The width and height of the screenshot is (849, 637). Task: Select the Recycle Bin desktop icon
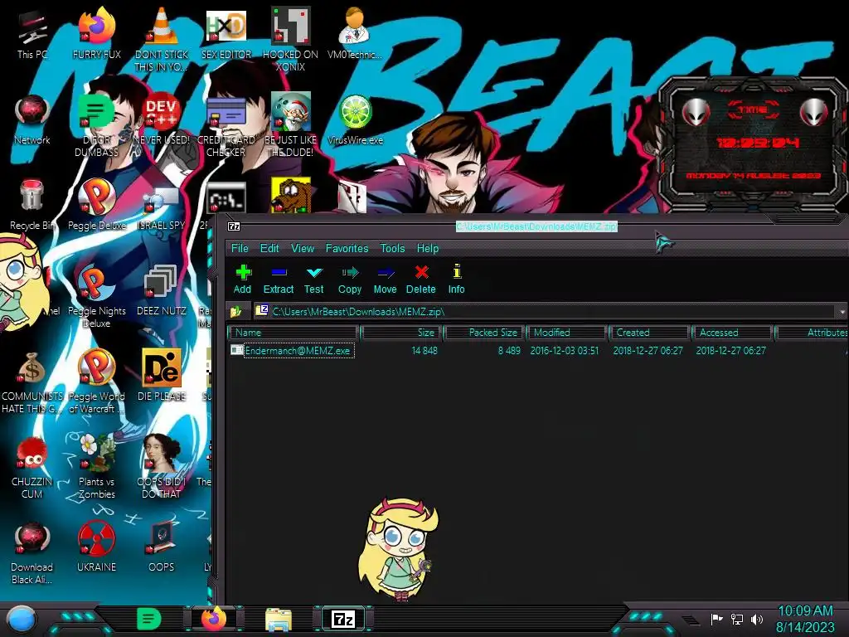32,206
